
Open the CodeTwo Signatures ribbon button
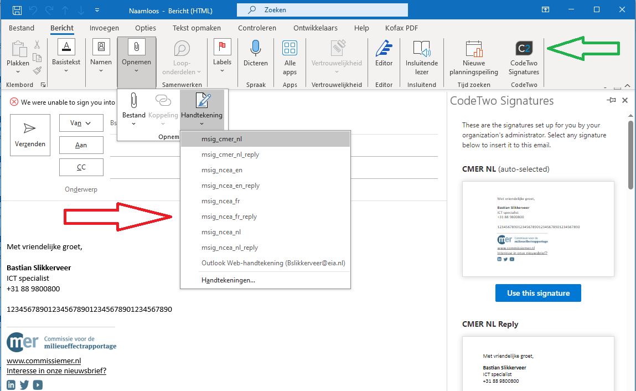point(524,58)
